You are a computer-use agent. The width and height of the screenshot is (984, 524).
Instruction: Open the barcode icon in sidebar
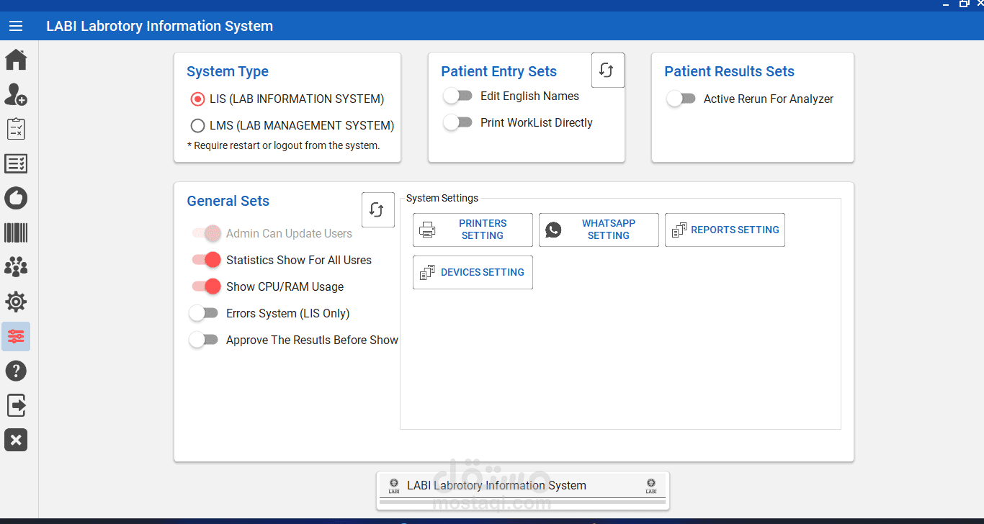point(16,232)
